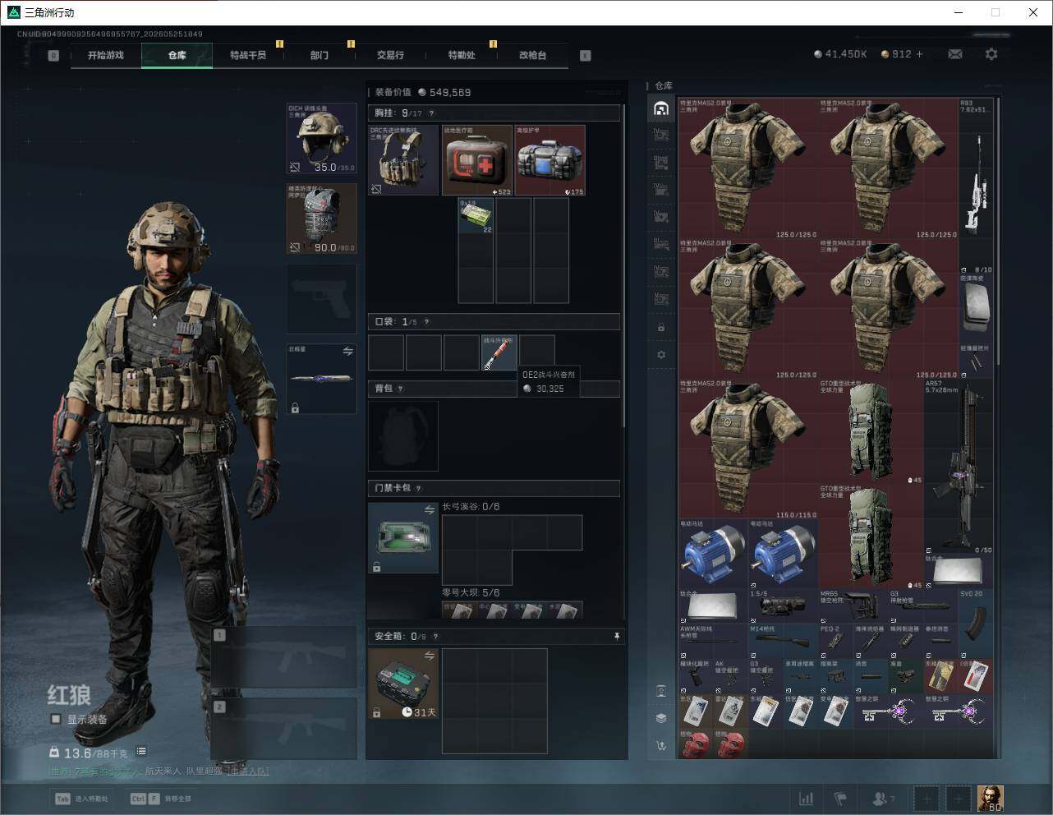Click the flag icon in bottom bar
The width and height of the screenshot is (1053, 815).
tap(840, 798)
